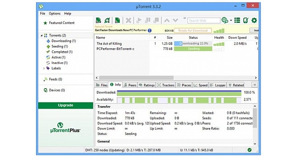Click the Seeding status bar
Viewport: 297px width, 157px height.
193,49
